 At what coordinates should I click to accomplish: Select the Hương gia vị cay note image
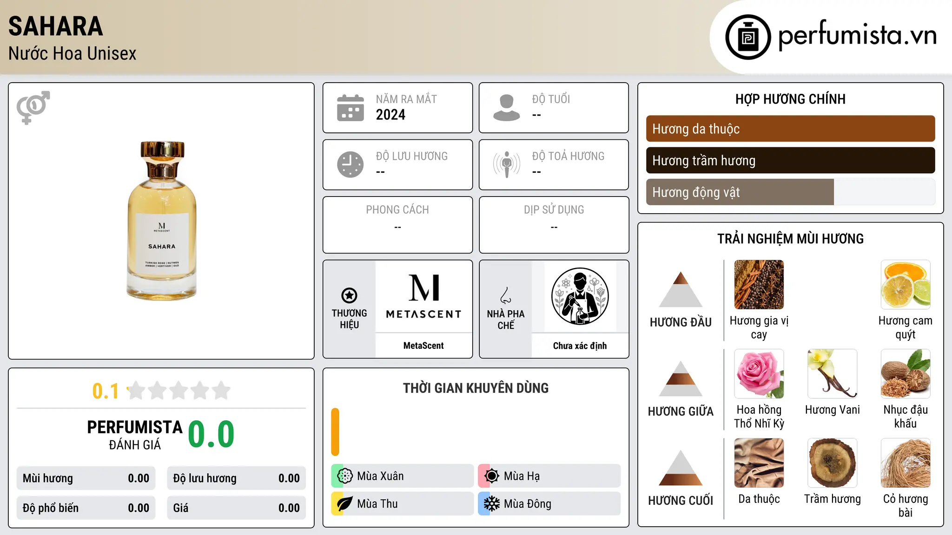click(x=759, y=285)
